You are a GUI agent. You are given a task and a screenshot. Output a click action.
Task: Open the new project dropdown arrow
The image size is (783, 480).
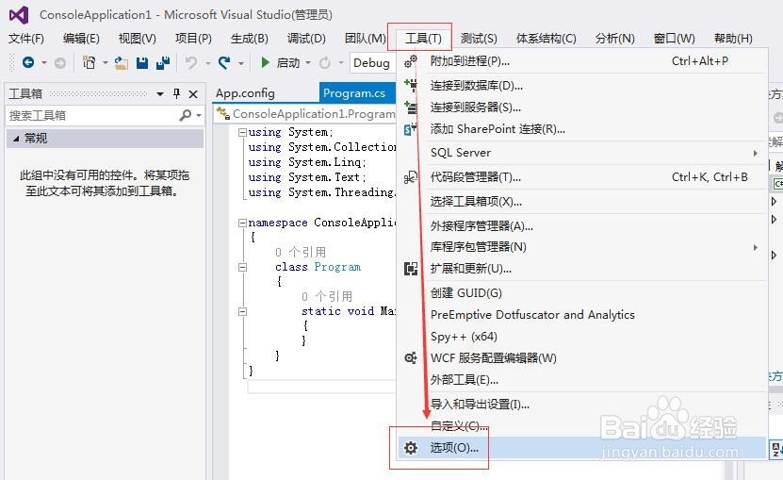pos(105,63)
